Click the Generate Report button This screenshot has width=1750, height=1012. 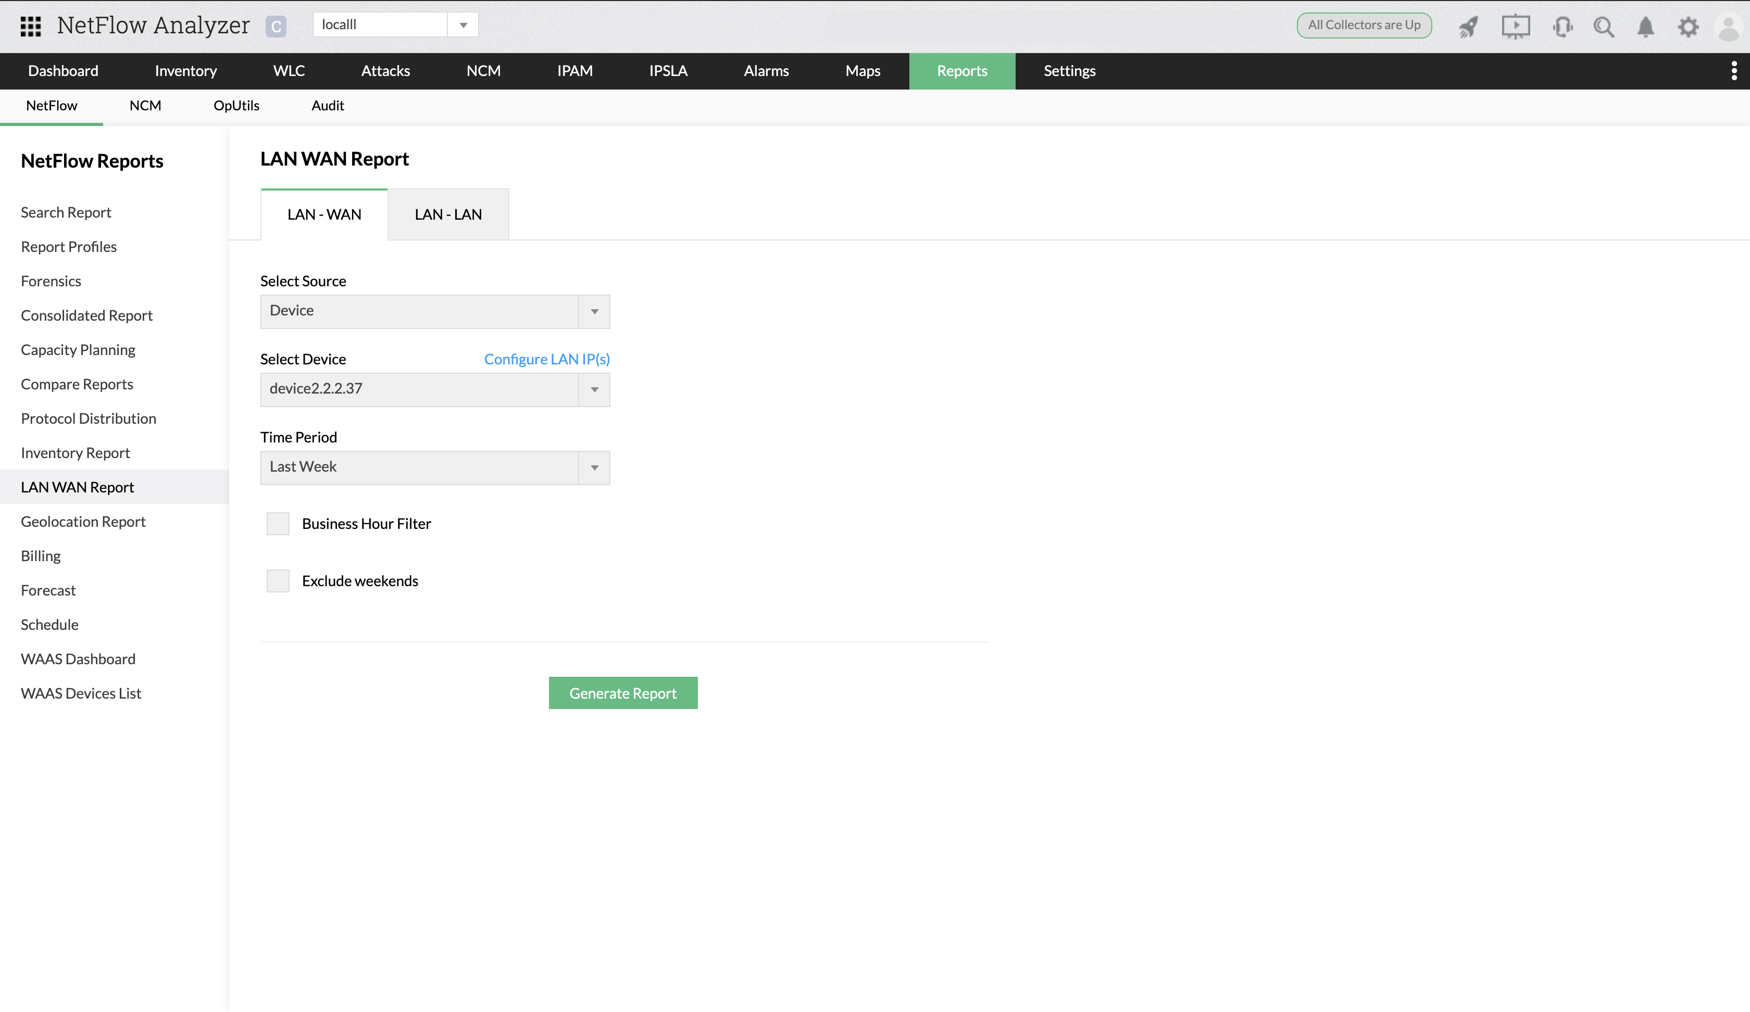click(x=623, y=693)
